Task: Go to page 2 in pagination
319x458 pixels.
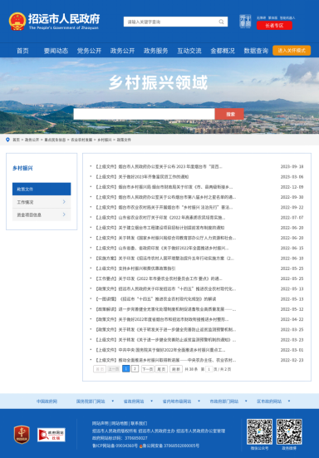Action: [x=135, y=369]
